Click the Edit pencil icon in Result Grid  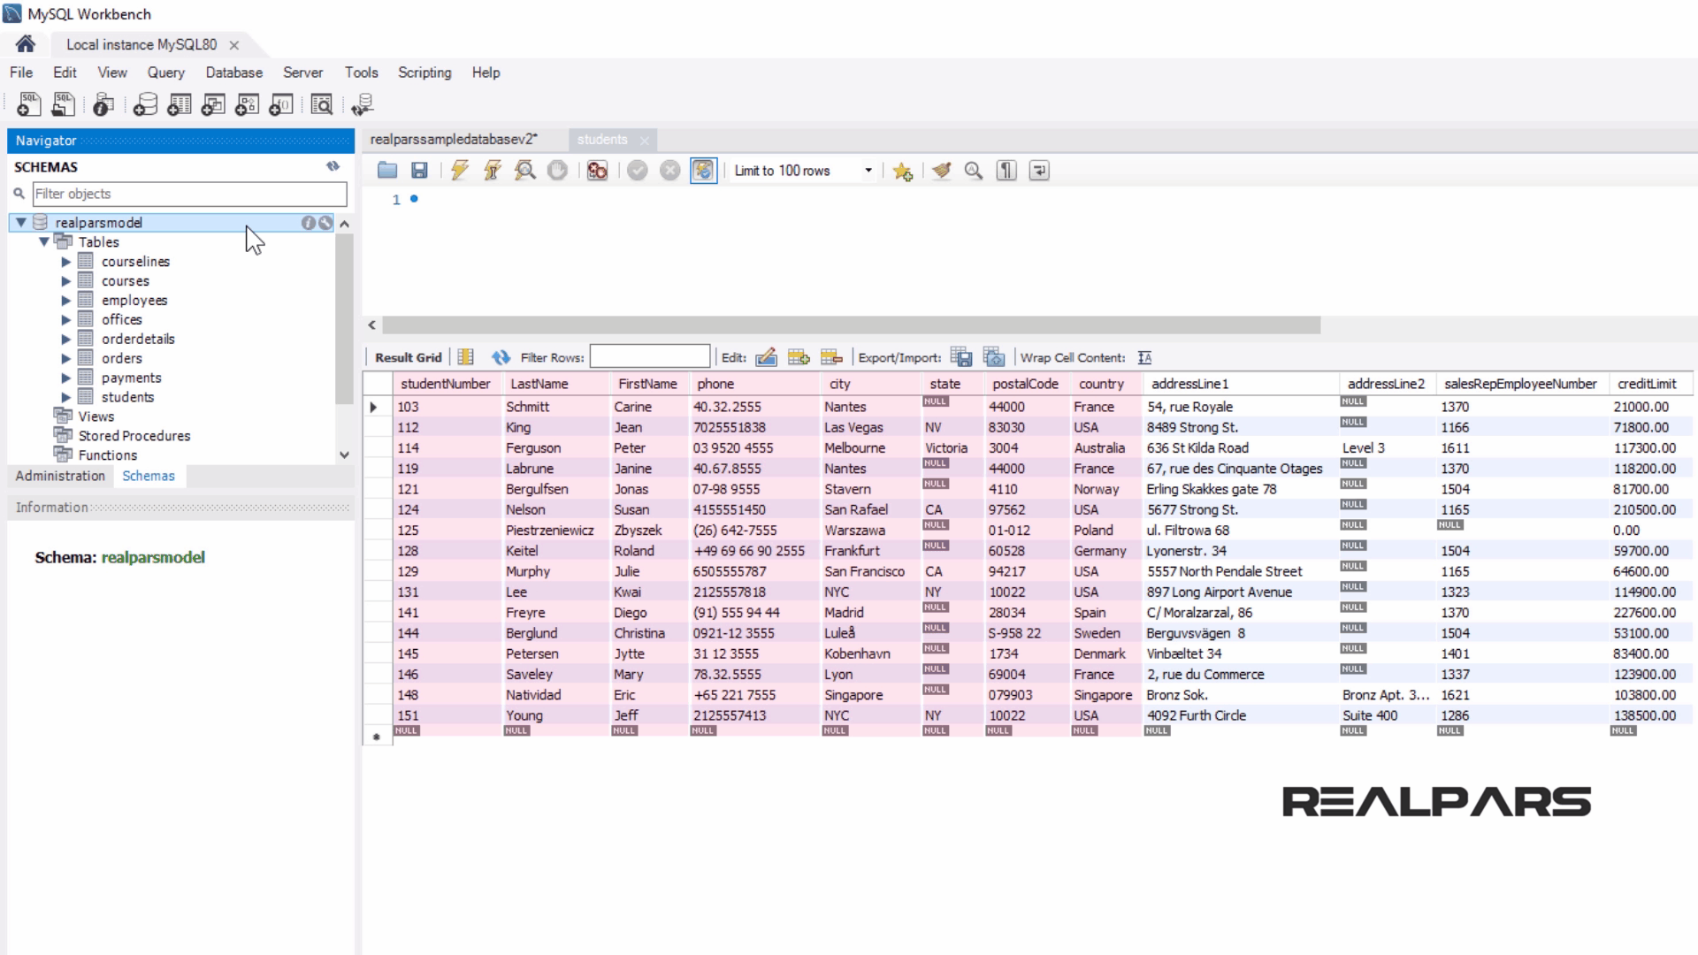pyautogui.click(x=766, y=357)
